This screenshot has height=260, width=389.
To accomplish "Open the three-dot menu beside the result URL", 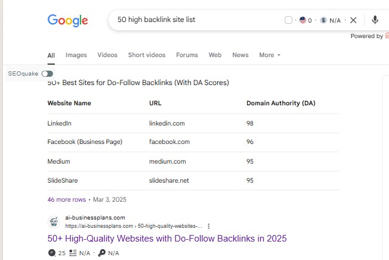I will click(209, 226).
